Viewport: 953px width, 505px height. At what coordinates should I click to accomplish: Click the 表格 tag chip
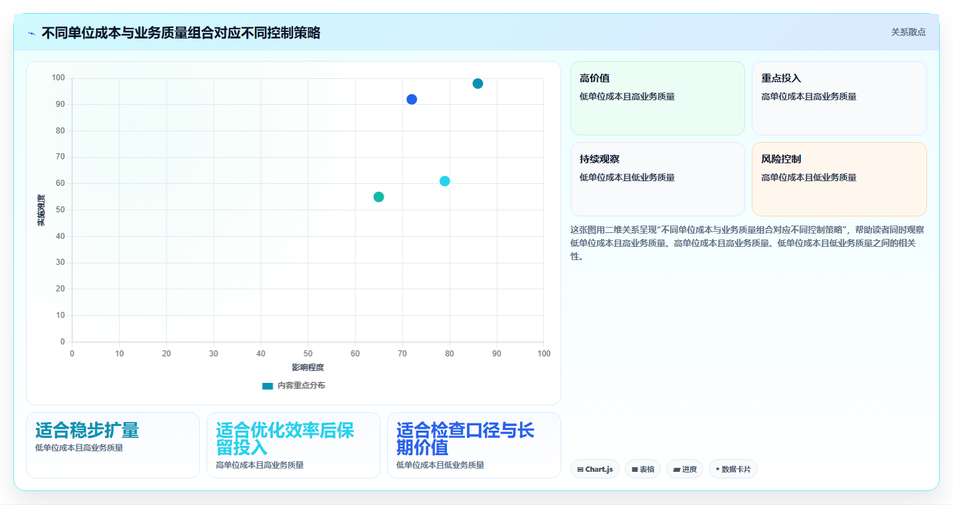click(x=643, y=469)
